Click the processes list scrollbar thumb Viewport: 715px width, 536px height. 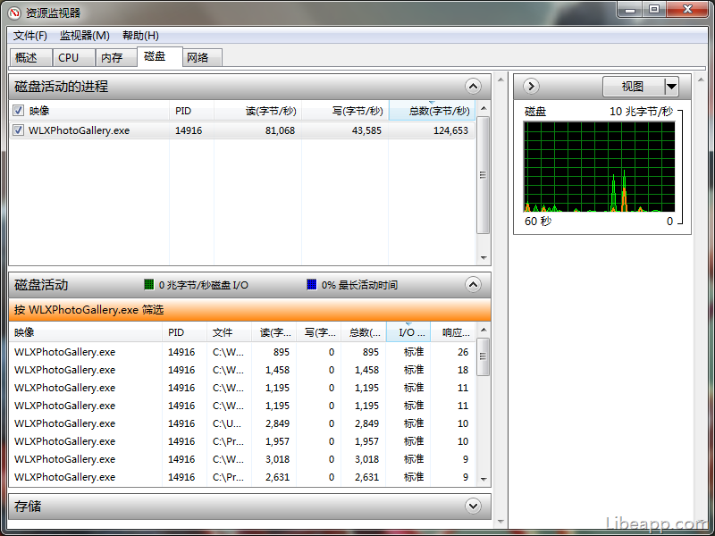[484, 175]
